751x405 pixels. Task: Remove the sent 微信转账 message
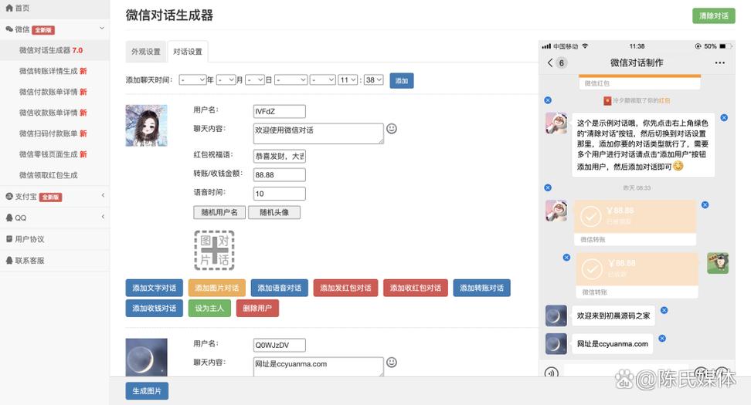point(566,257)
